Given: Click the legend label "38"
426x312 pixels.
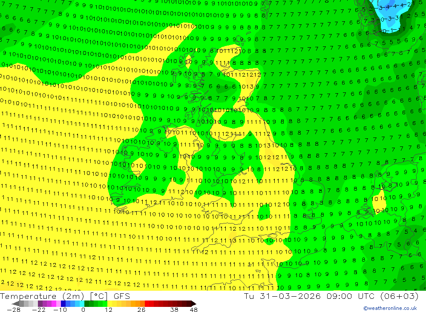Looking at the screenshot, I should click(x=174, y=309).
